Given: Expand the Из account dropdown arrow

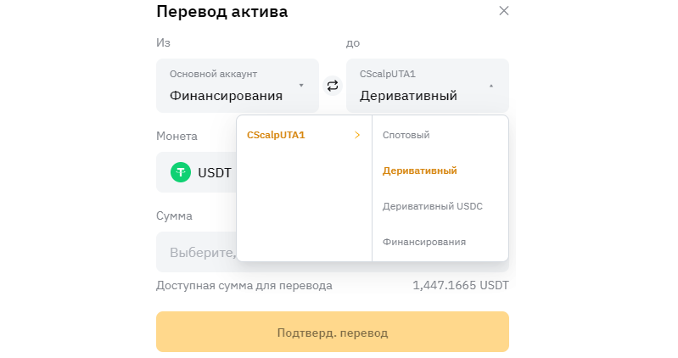Looking at the screenshot, I should tap(301, 85).
